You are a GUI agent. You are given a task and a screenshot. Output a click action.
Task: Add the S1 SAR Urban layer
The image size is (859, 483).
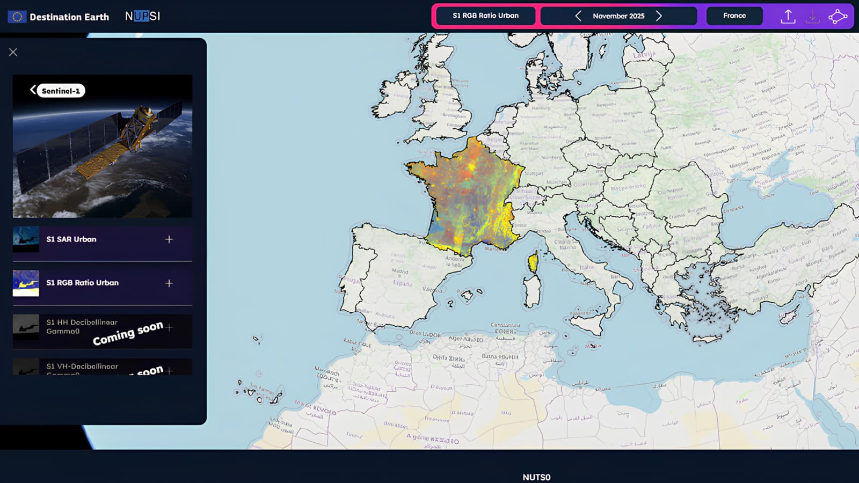tap(169, 239)
